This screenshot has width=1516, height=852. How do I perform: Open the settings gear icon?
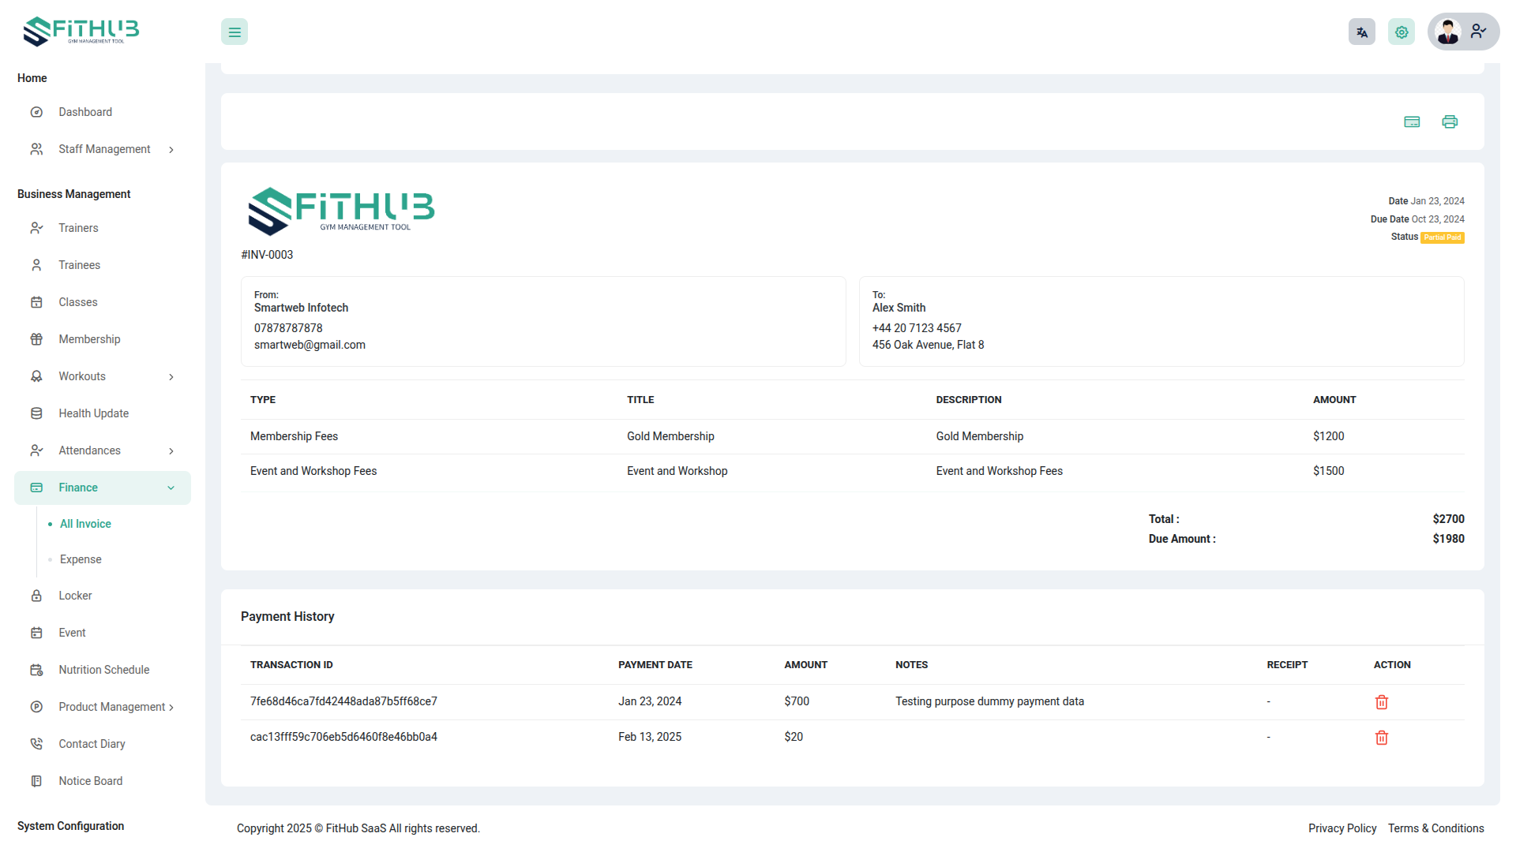point(1401,32)
